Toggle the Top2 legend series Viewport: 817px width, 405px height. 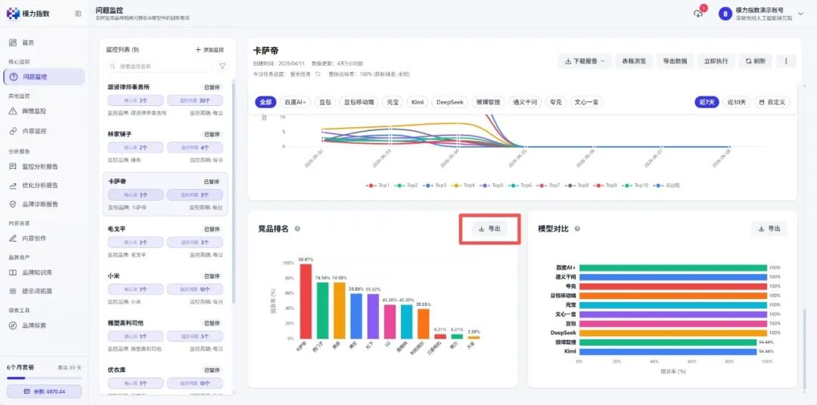click(406, 185)
